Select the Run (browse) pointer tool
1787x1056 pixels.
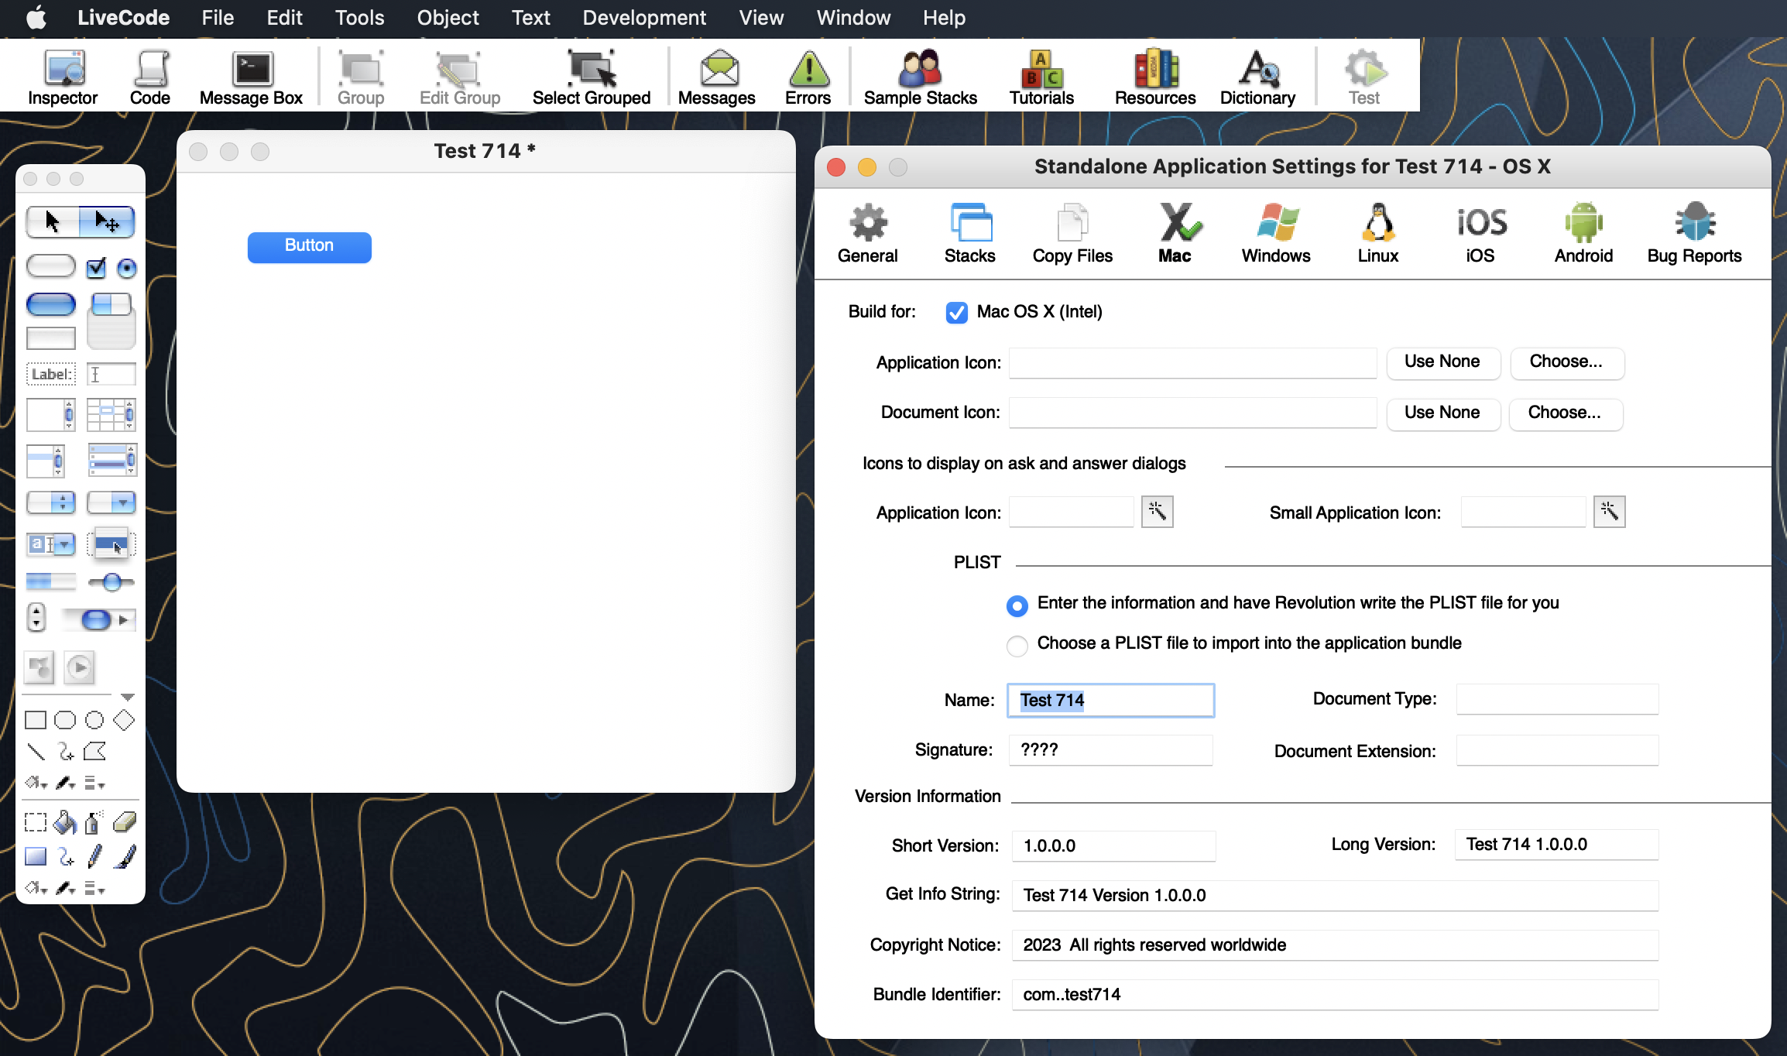pos(53,222)
